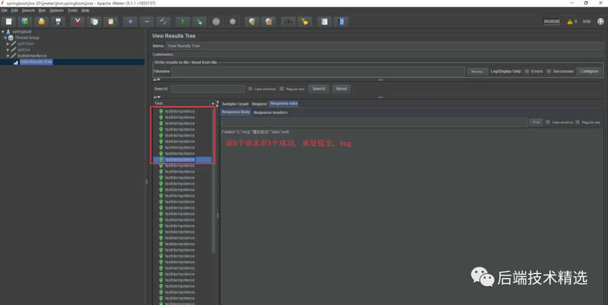
Task: Save the test plan with the disk icon
Action: (x=58, y=22)
